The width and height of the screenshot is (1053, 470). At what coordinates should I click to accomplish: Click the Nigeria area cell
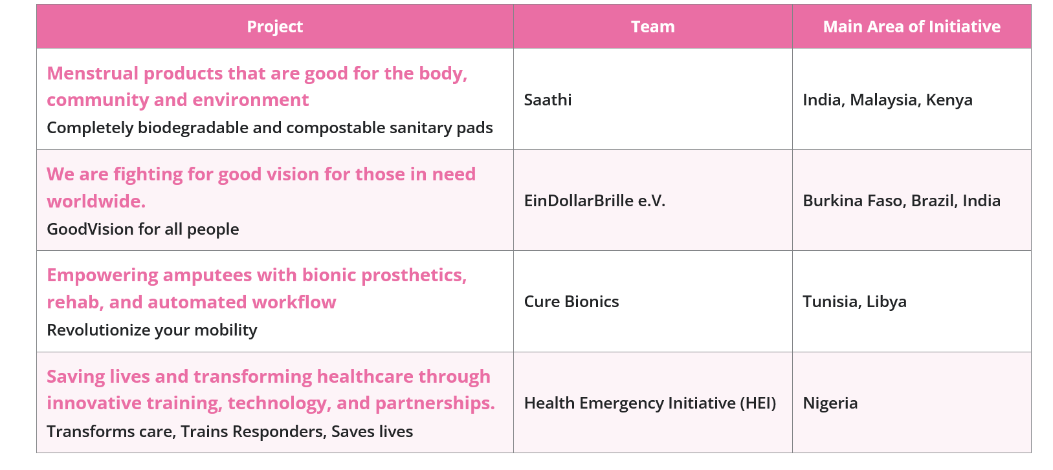[830, 403]
